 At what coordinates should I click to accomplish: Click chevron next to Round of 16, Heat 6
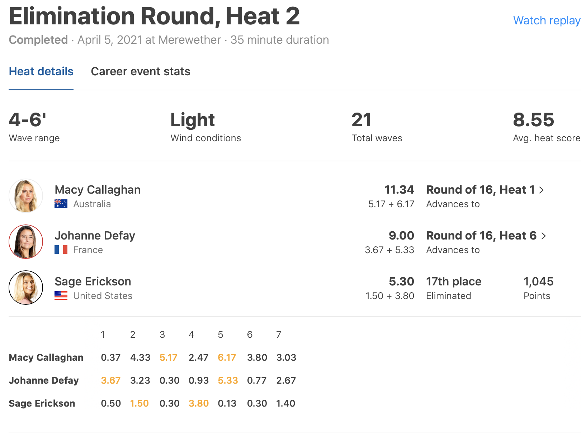544,236
